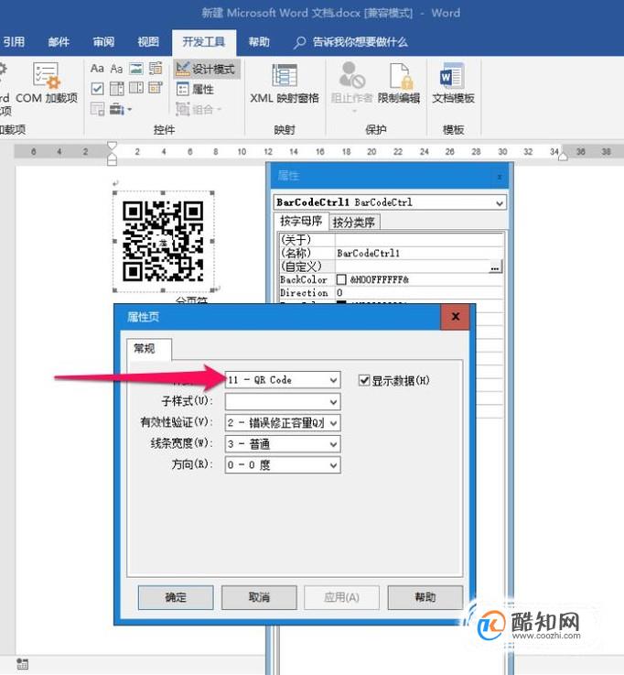
Task: Insert date picker content control
Action: pos(156,89)
